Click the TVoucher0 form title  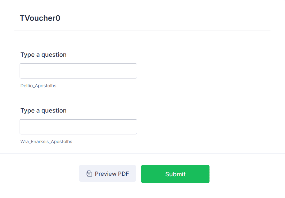pos(40,18)
